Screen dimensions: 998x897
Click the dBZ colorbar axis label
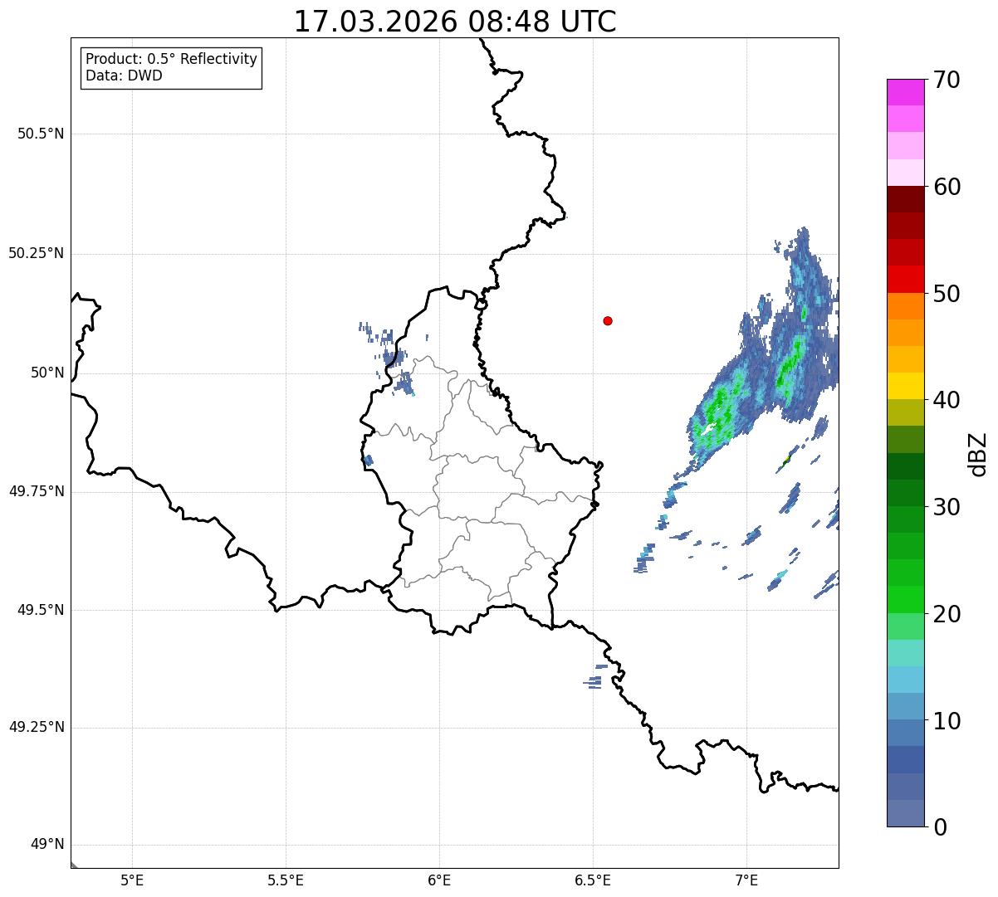[978, 454]
